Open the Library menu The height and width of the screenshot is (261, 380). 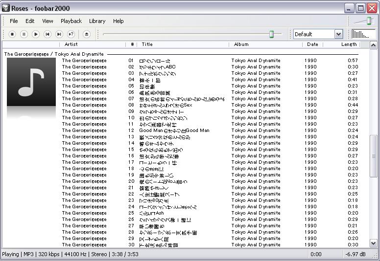tap(97, 21)
